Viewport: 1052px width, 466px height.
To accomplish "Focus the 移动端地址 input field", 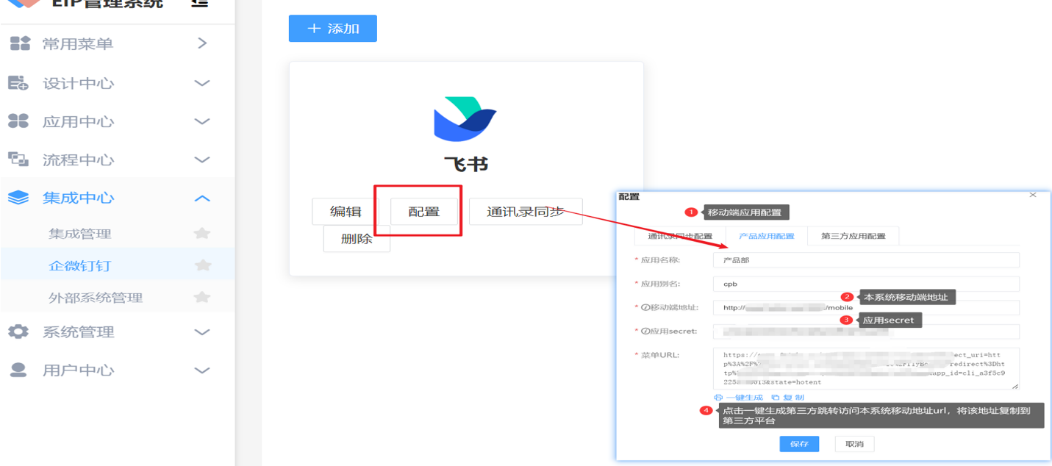I will (x=866, y=308).
